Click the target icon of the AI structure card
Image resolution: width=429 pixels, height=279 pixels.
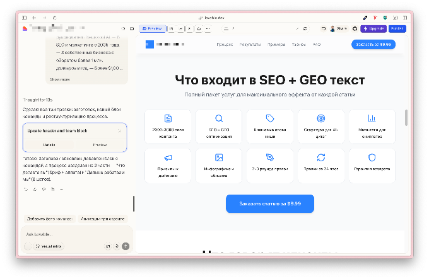(x=321, y=118)
